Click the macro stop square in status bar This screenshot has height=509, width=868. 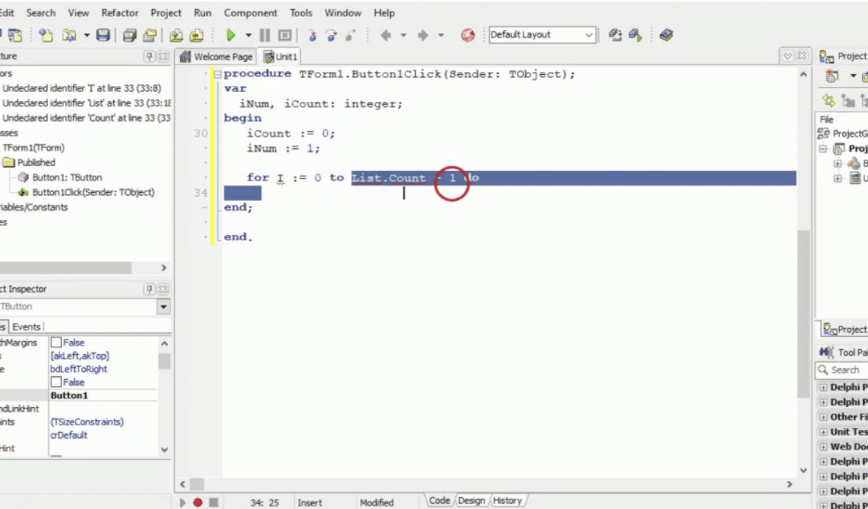[214, 502]
